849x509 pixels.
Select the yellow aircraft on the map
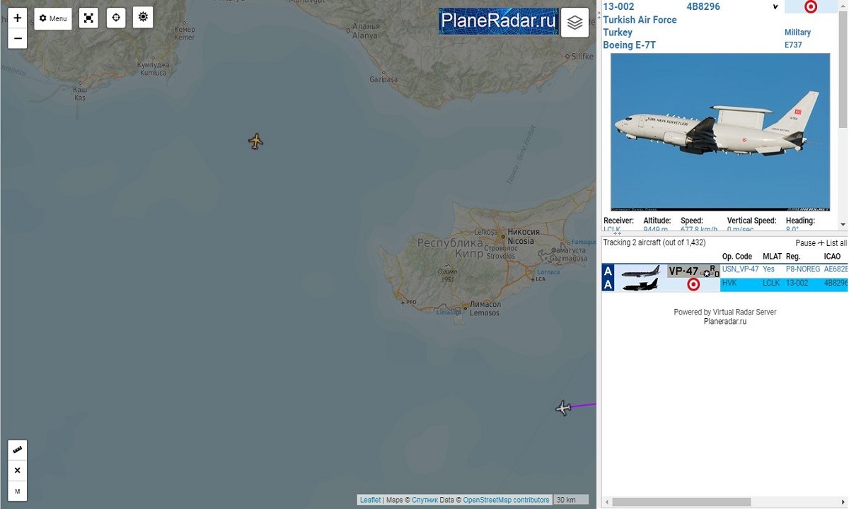[x=256, y=141]
